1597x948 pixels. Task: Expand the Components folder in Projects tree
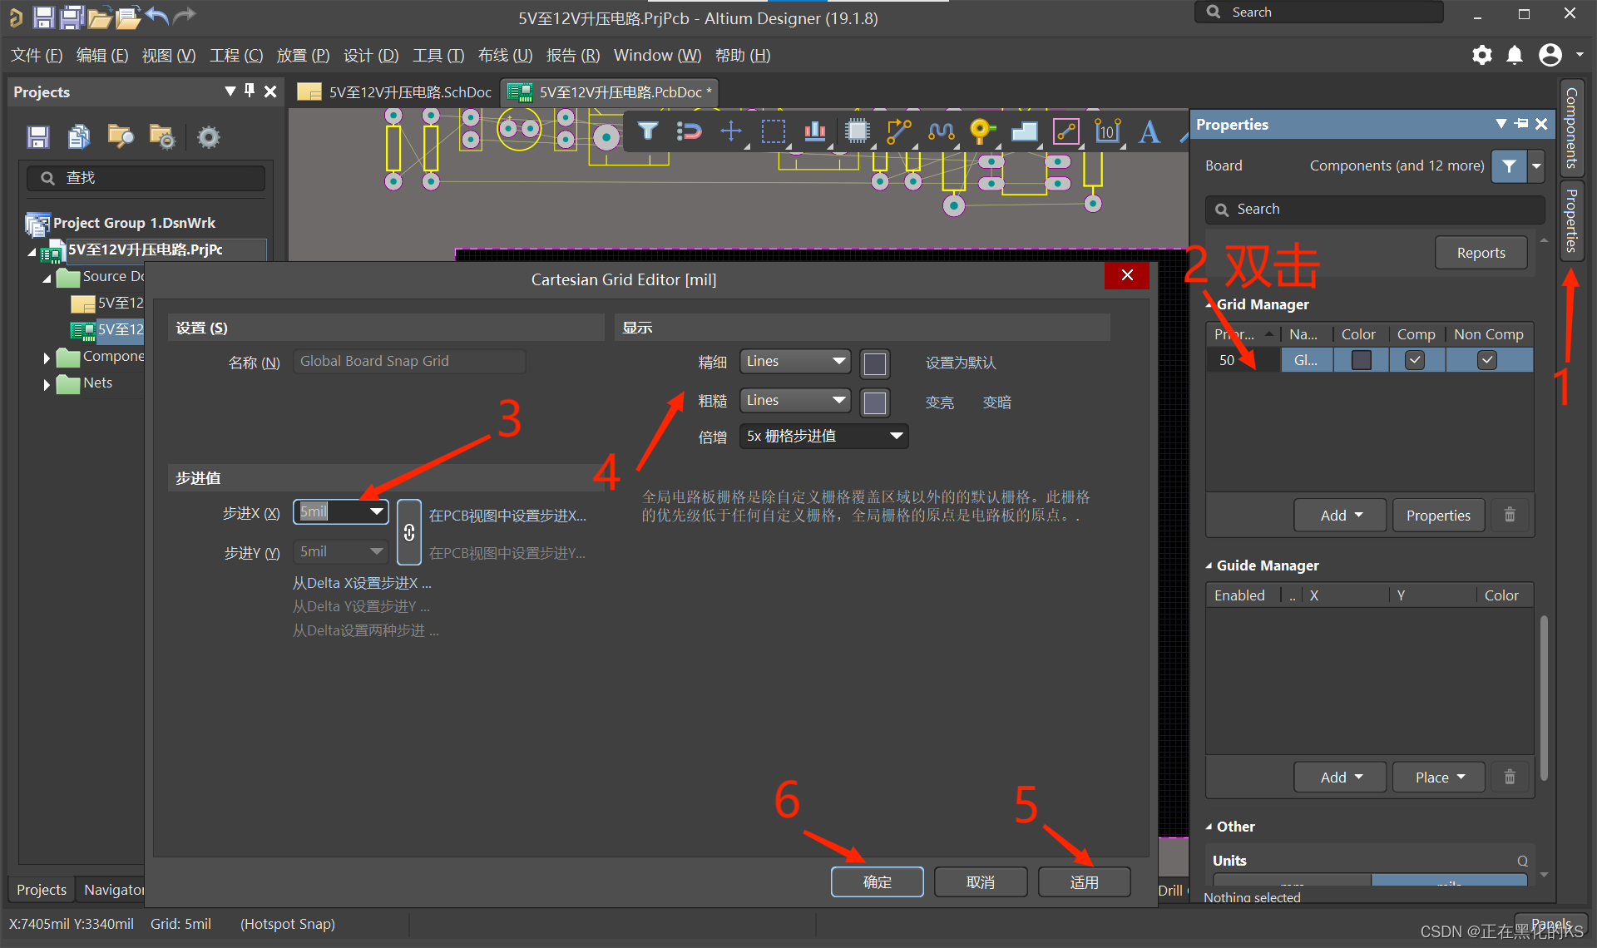pyautogui.click(x=47, y=358)
